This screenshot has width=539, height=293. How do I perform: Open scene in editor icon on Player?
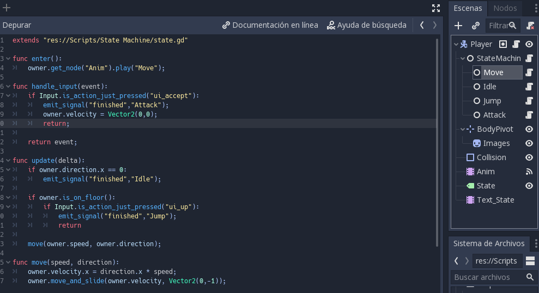[503, 44]
